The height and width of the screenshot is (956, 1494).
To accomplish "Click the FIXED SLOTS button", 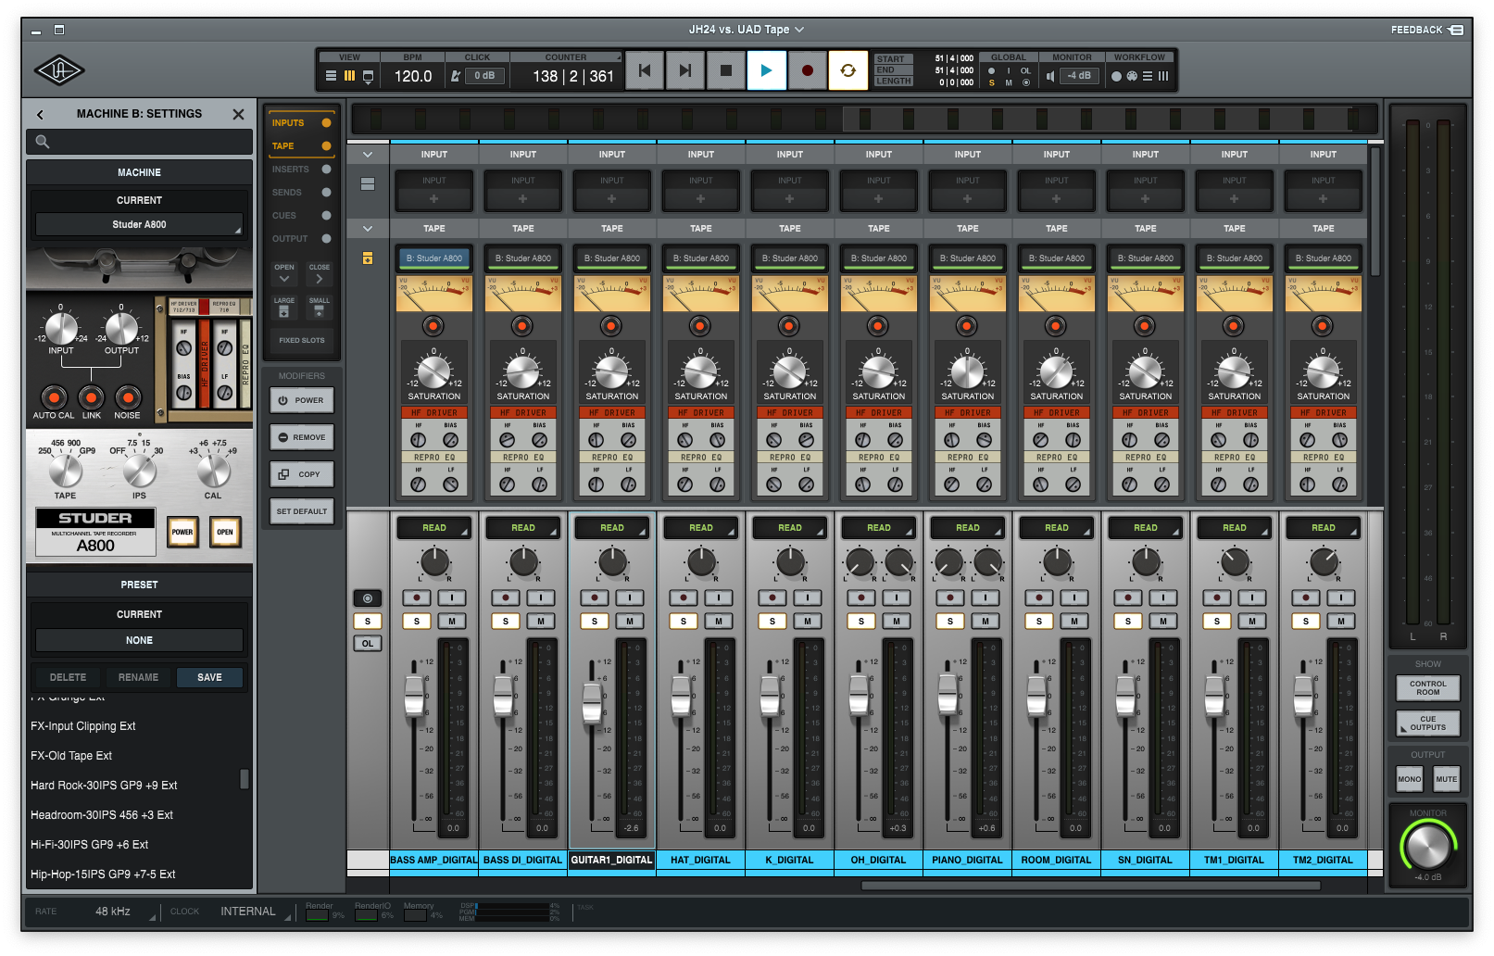I will (x=302, y=341).
